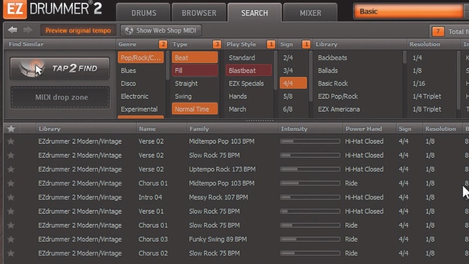The width and height of the screenshot is (469, 264).
Task: Click the star column header icon
Action: click(x=11, y=129)
